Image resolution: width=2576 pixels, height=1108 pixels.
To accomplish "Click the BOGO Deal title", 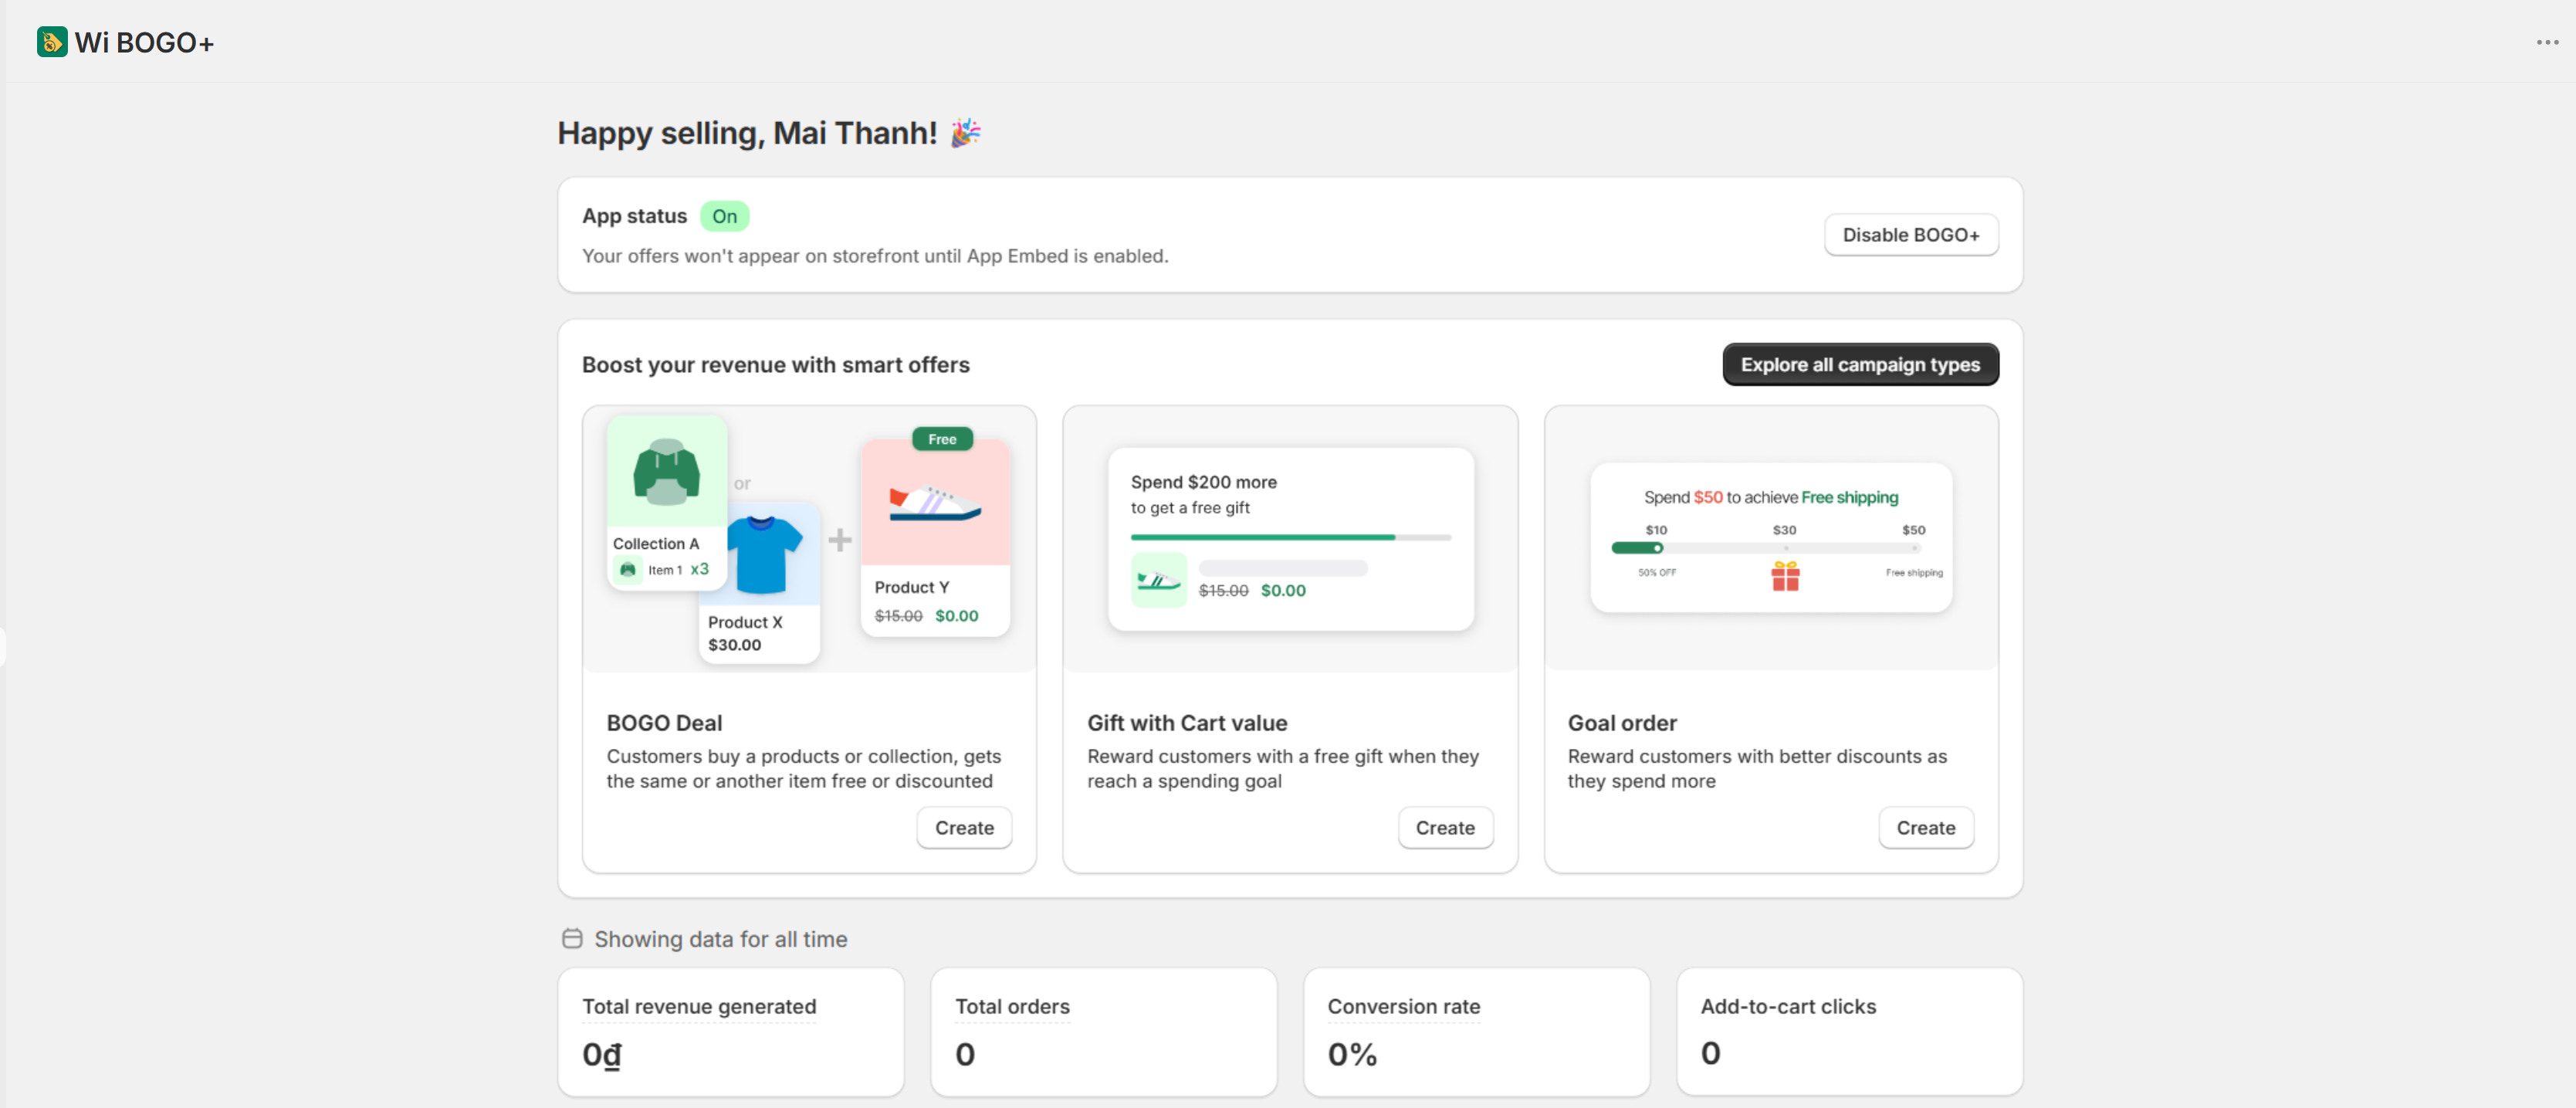I will (x=664, y=723).
